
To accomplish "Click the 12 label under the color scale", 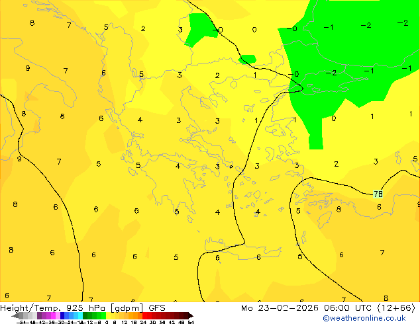I will [125, 322].
